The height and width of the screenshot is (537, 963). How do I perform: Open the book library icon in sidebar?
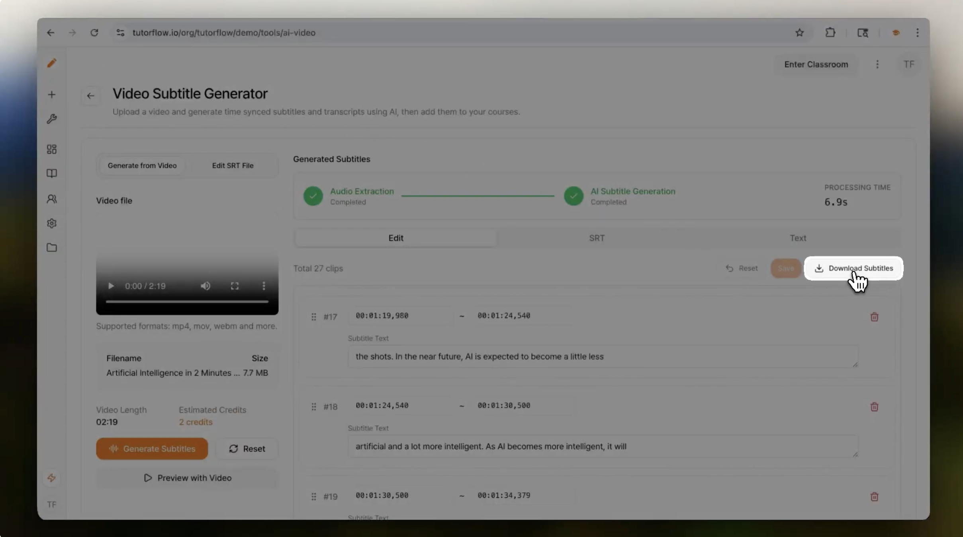point(51,173)
